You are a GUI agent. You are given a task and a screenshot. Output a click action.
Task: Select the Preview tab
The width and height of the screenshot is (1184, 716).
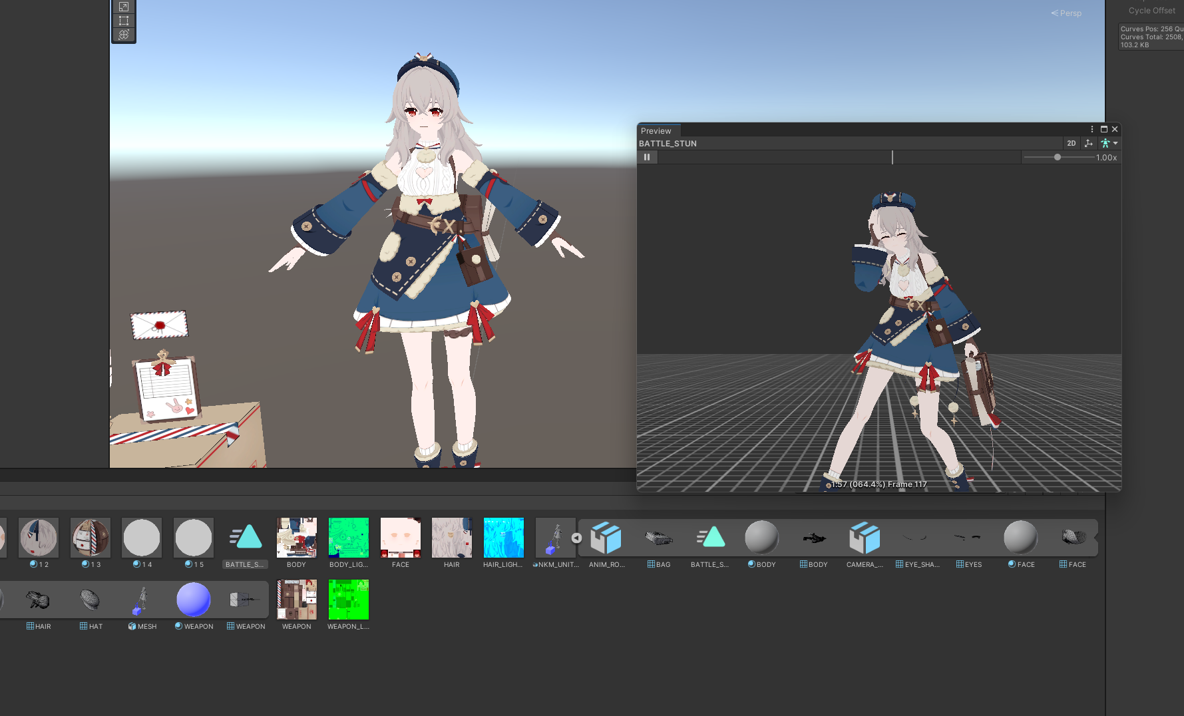pyautogui.click(x=656, y=130)
